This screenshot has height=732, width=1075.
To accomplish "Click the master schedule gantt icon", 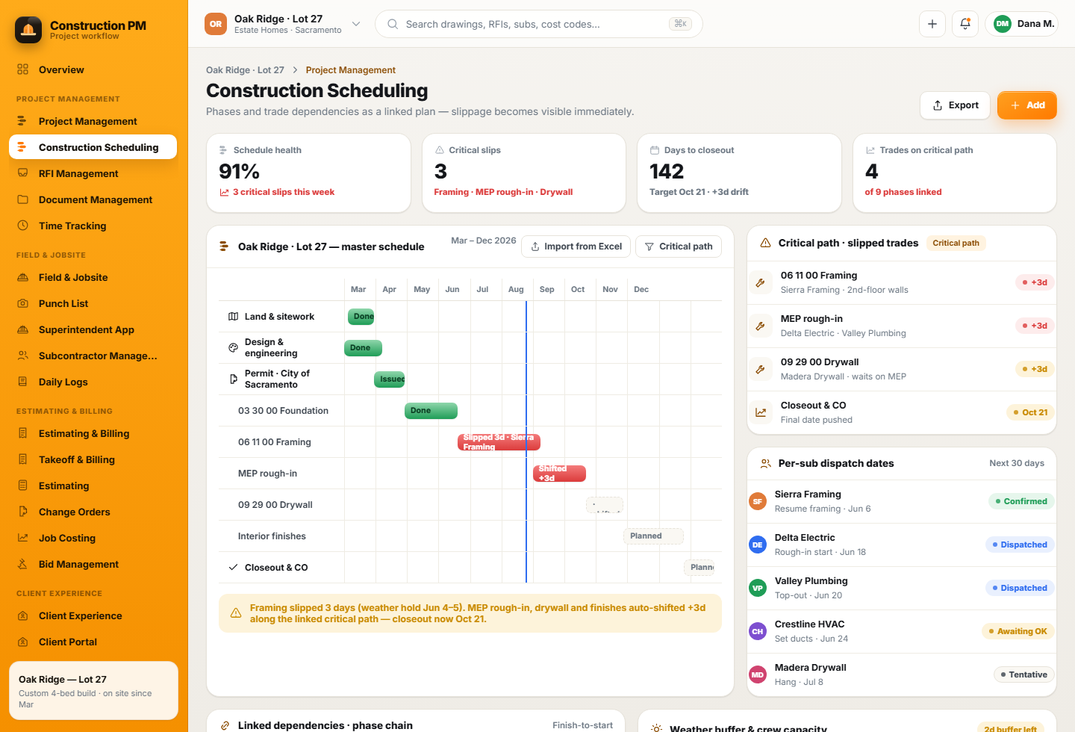I will pos(224,246).
